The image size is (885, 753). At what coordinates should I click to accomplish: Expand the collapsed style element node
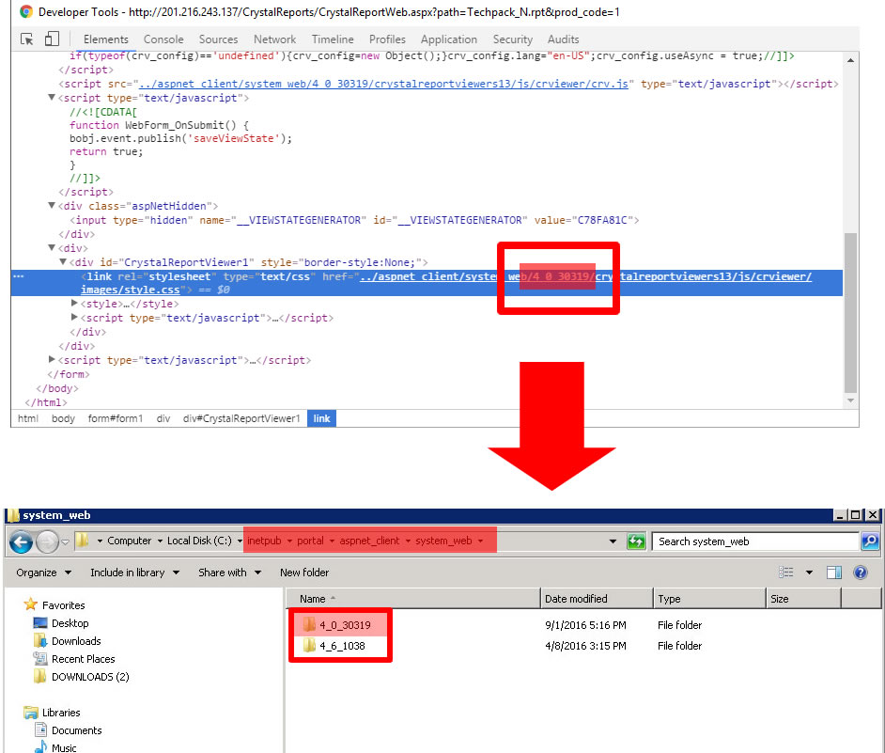coord(75,304)
